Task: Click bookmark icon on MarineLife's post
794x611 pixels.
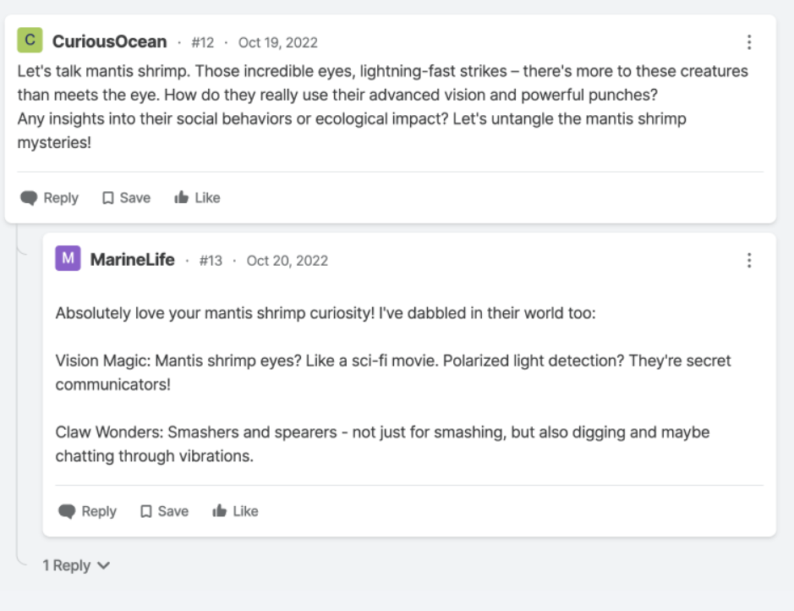Action: [145, 511]
